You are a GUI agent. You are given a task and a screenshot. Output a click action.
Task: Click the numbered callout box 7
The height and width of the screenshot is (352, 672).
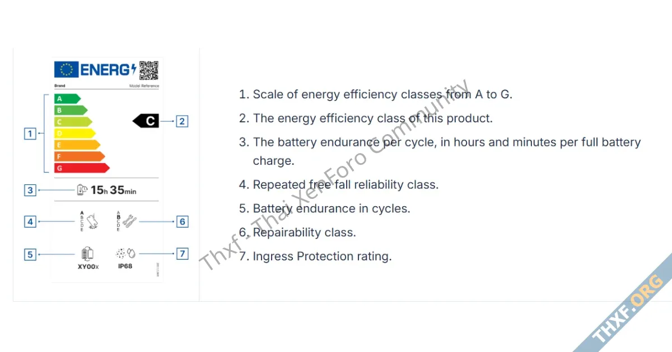coord(182,254)
